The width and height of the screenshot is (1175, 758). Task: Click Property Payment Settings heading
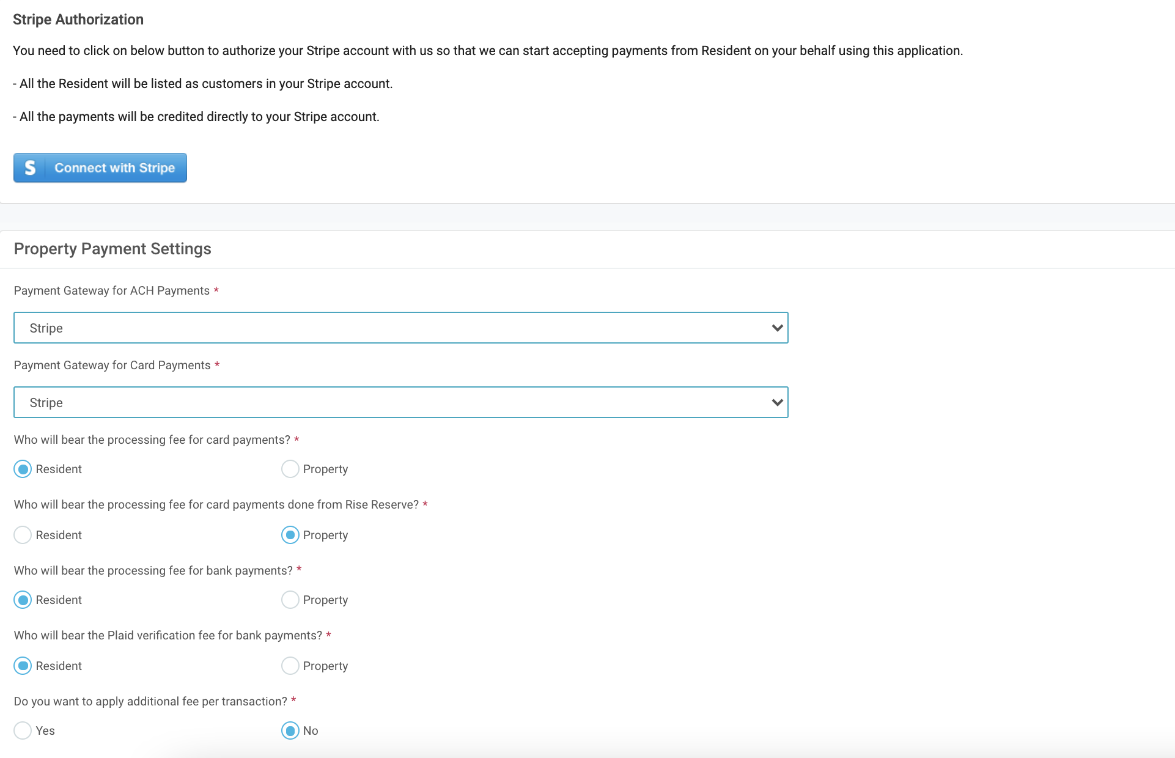[x=112, y=249]
